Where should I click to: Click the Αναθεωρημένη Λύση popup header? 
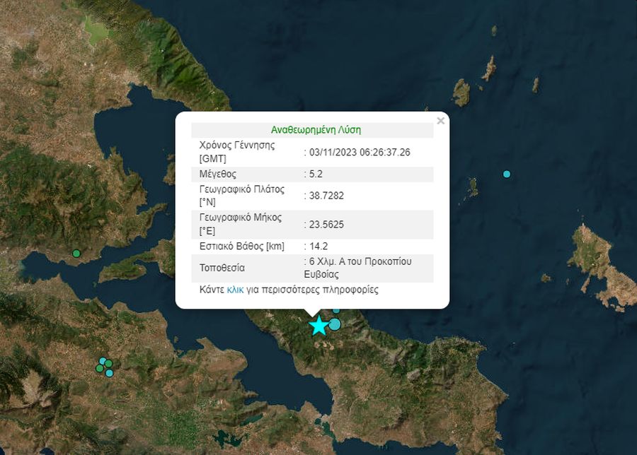tap(316, 130)
